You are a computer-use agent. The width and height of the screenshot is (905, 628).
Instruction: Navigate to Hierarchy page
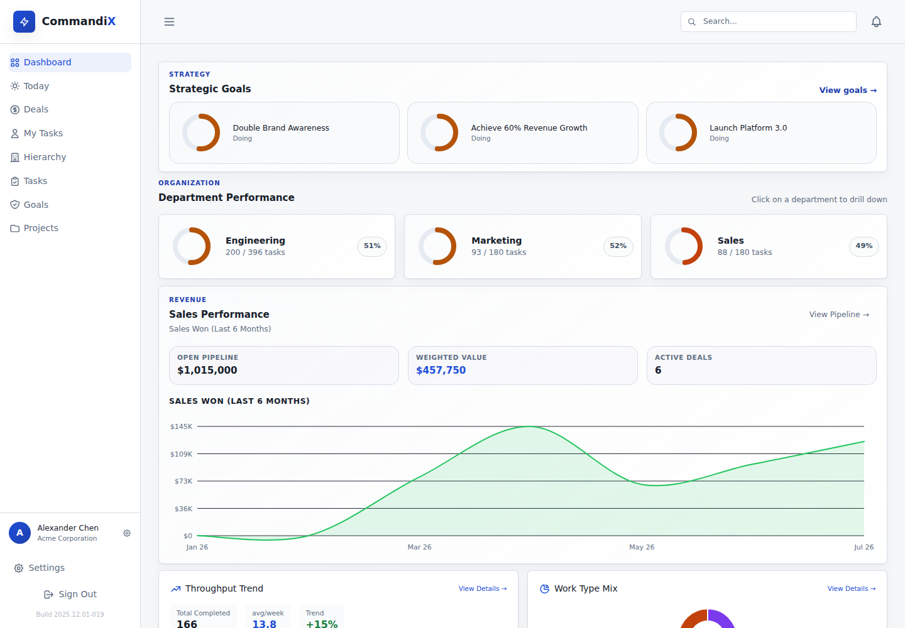[70, 157]
